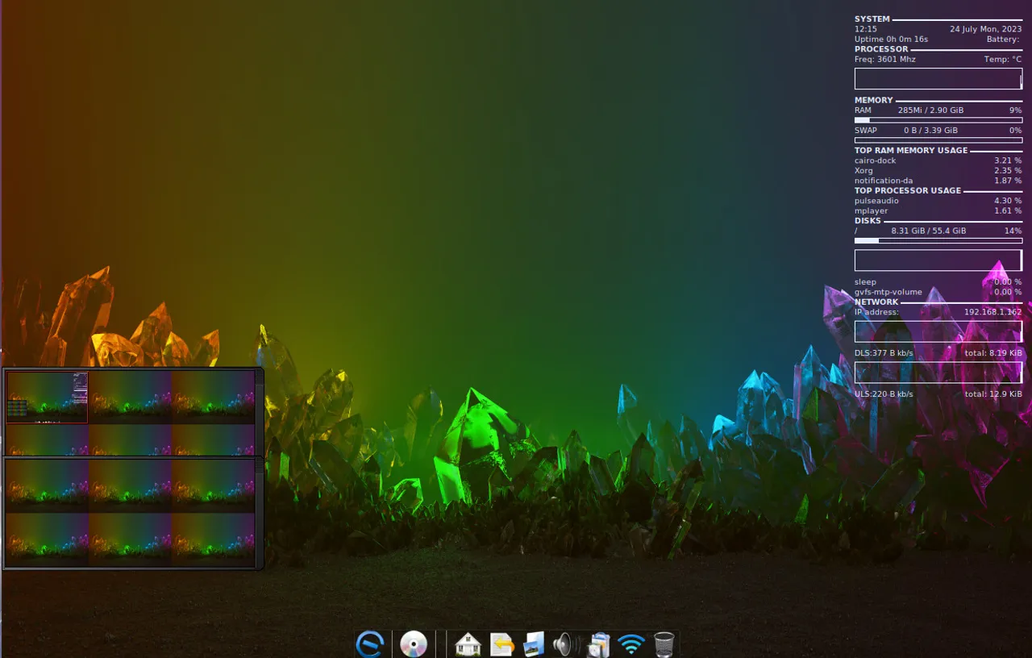Open the Enlightenment main menu launcher
Screen dimensions: 1032x658
click(x=370, y=644)
